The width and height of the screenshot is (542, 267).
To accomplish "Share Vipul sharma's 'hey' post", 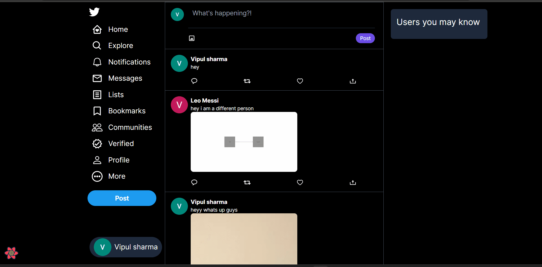I will click(352, 81).
